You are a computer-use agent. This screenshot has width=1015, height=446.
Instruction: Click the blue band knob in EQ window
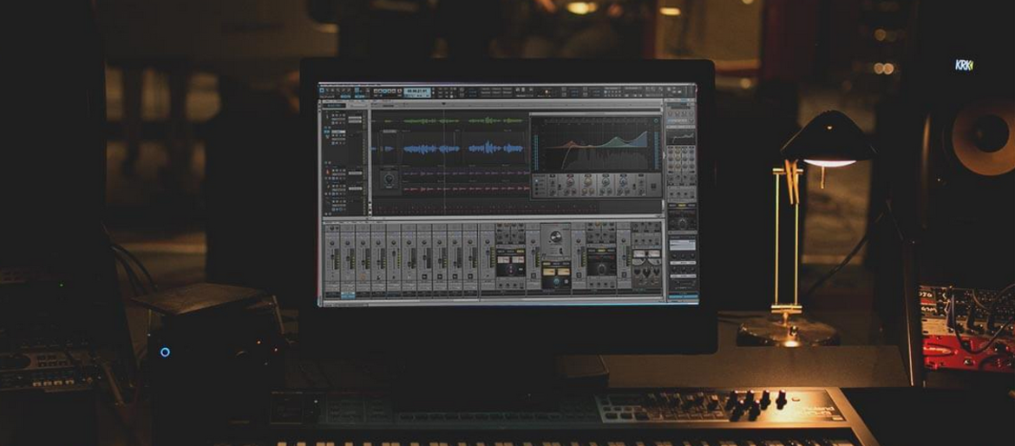[624, 181]
